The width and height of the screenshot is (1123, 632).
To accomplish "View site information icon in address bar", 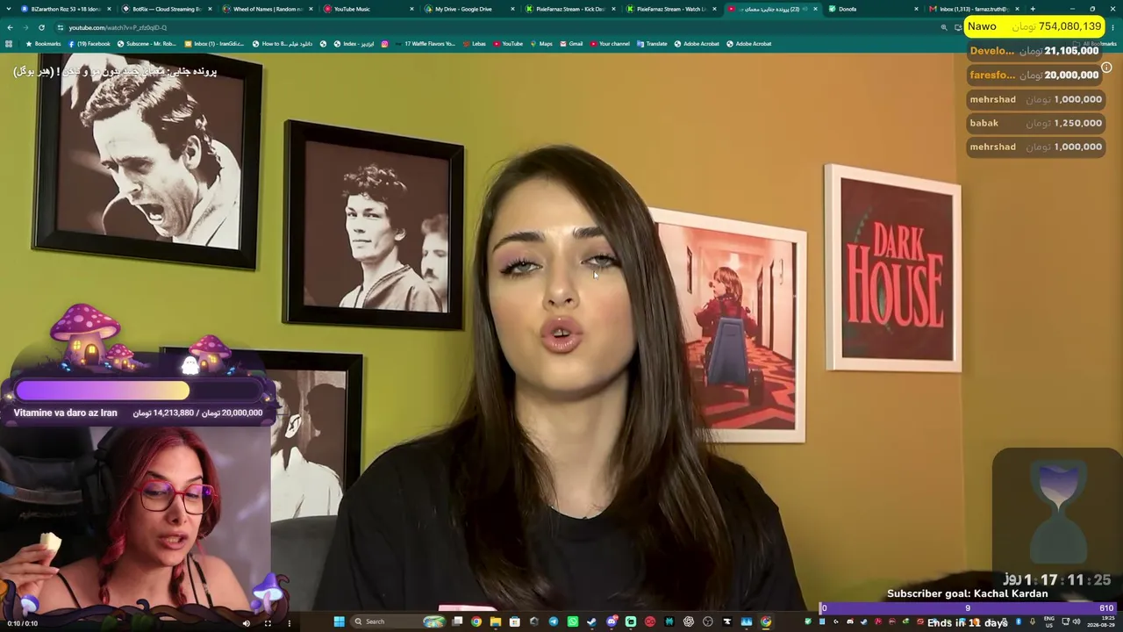I will [x=61, y=27].
